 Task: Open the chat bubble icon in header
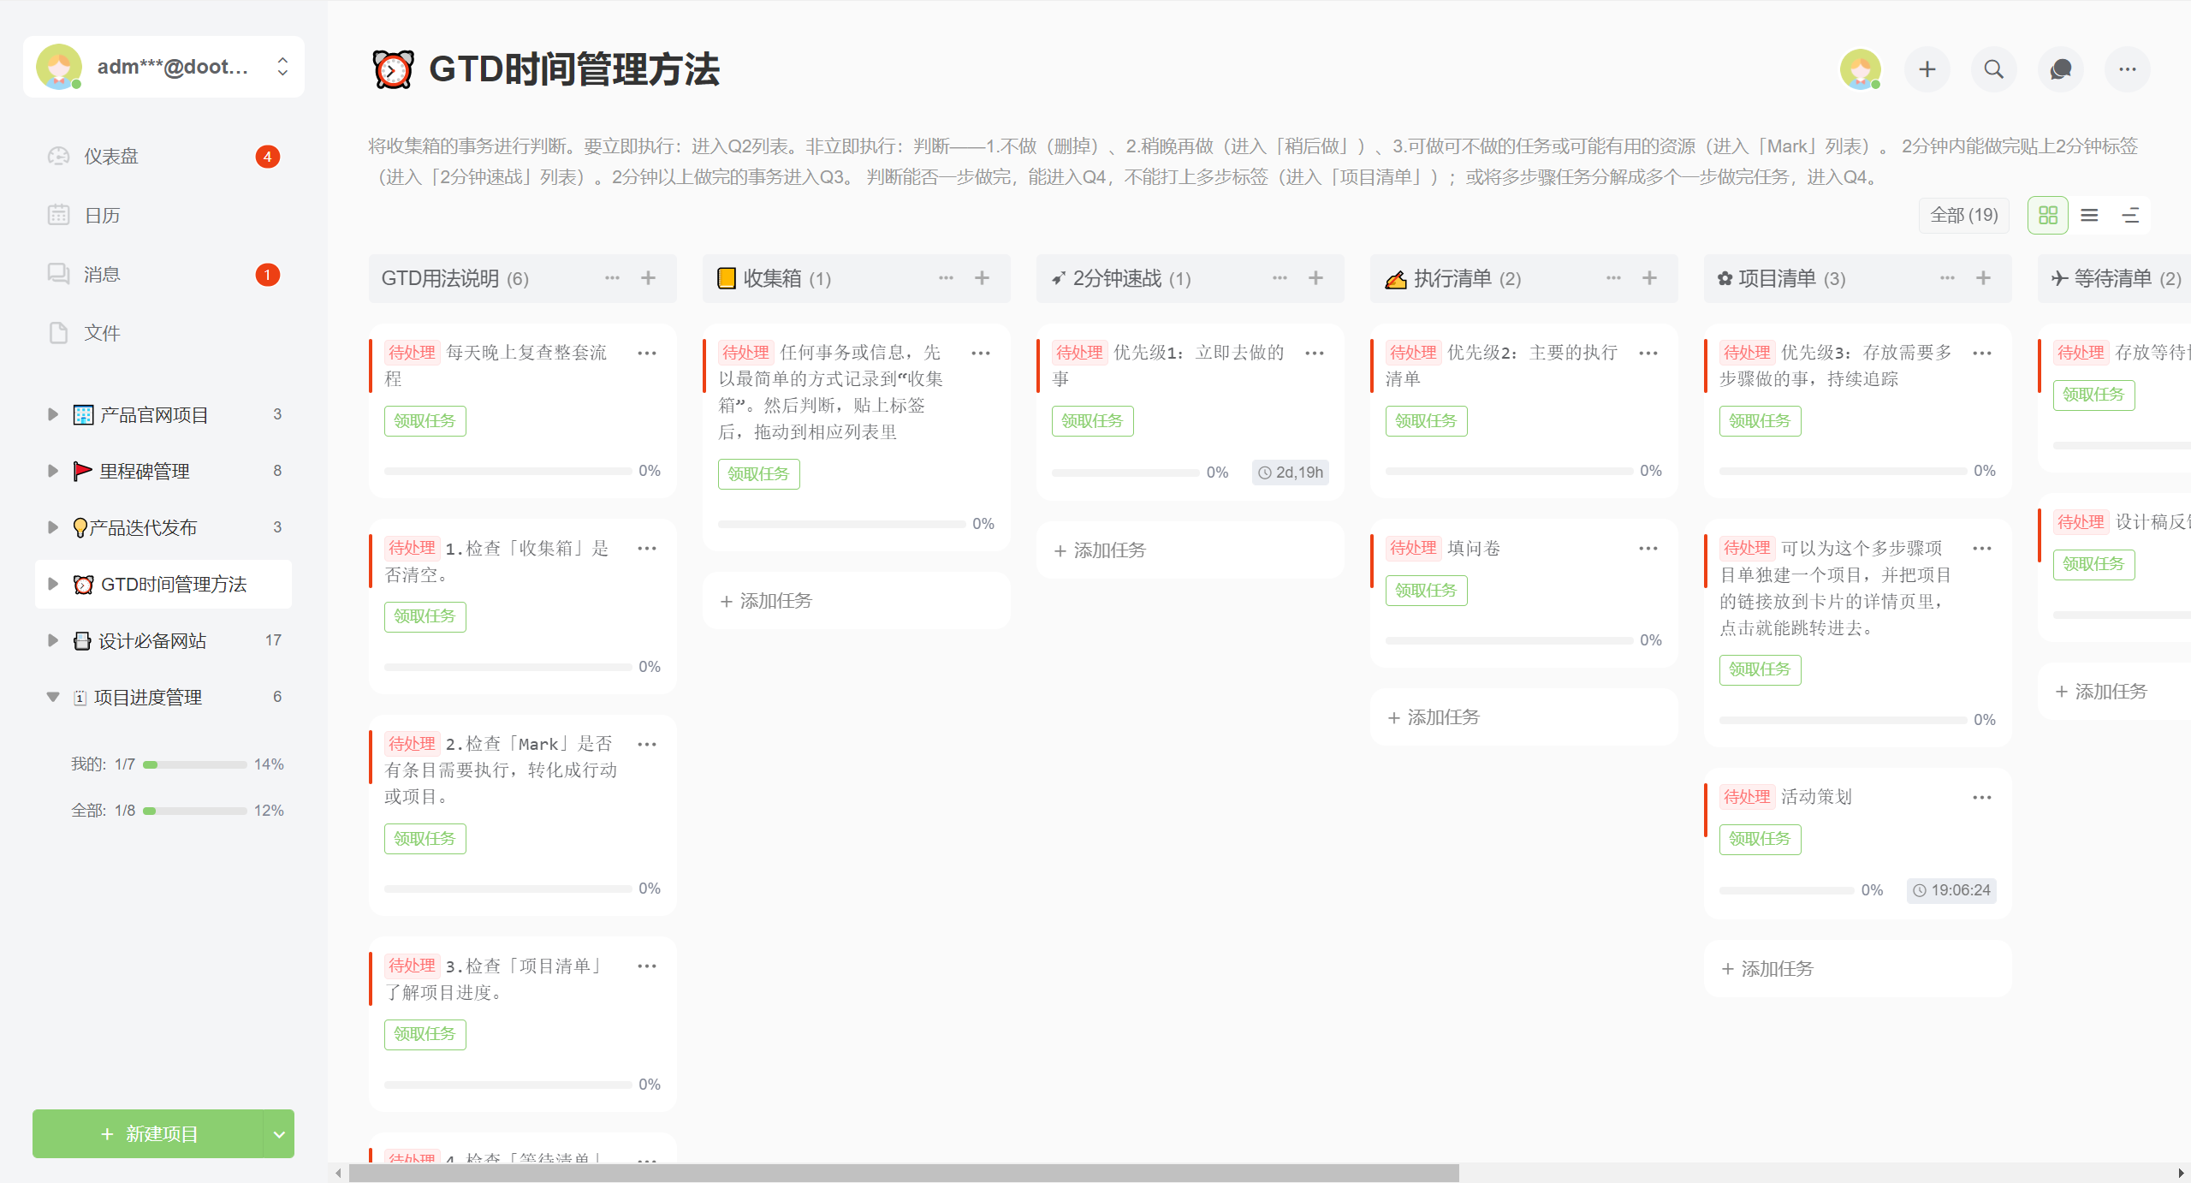point(2060,69)
